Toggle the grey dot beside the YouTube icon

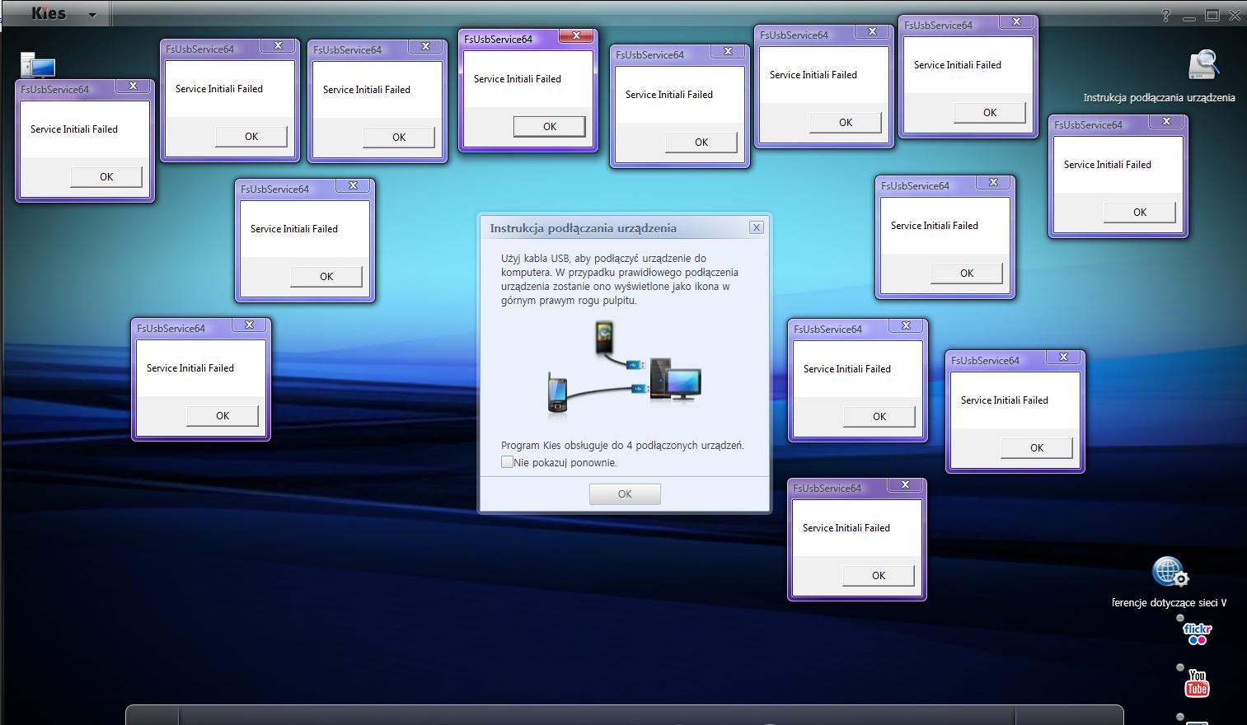[1180, 667]
